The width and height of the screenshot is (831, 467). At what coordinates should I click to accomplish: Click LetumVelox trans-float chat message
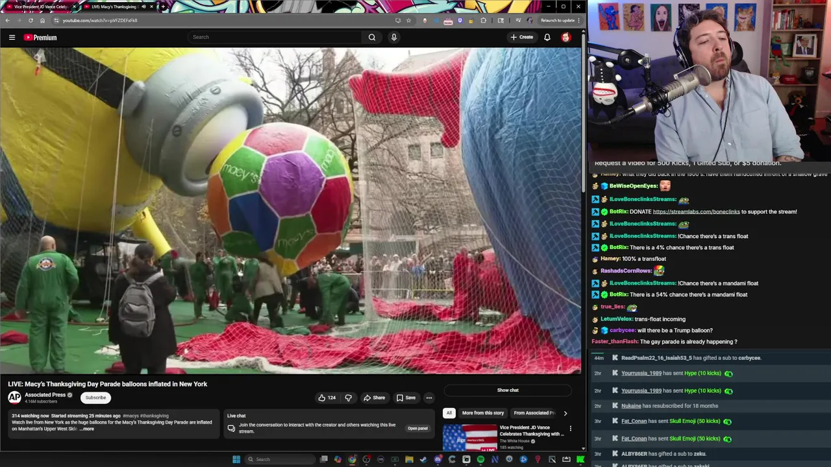click(x=660, y=319)
